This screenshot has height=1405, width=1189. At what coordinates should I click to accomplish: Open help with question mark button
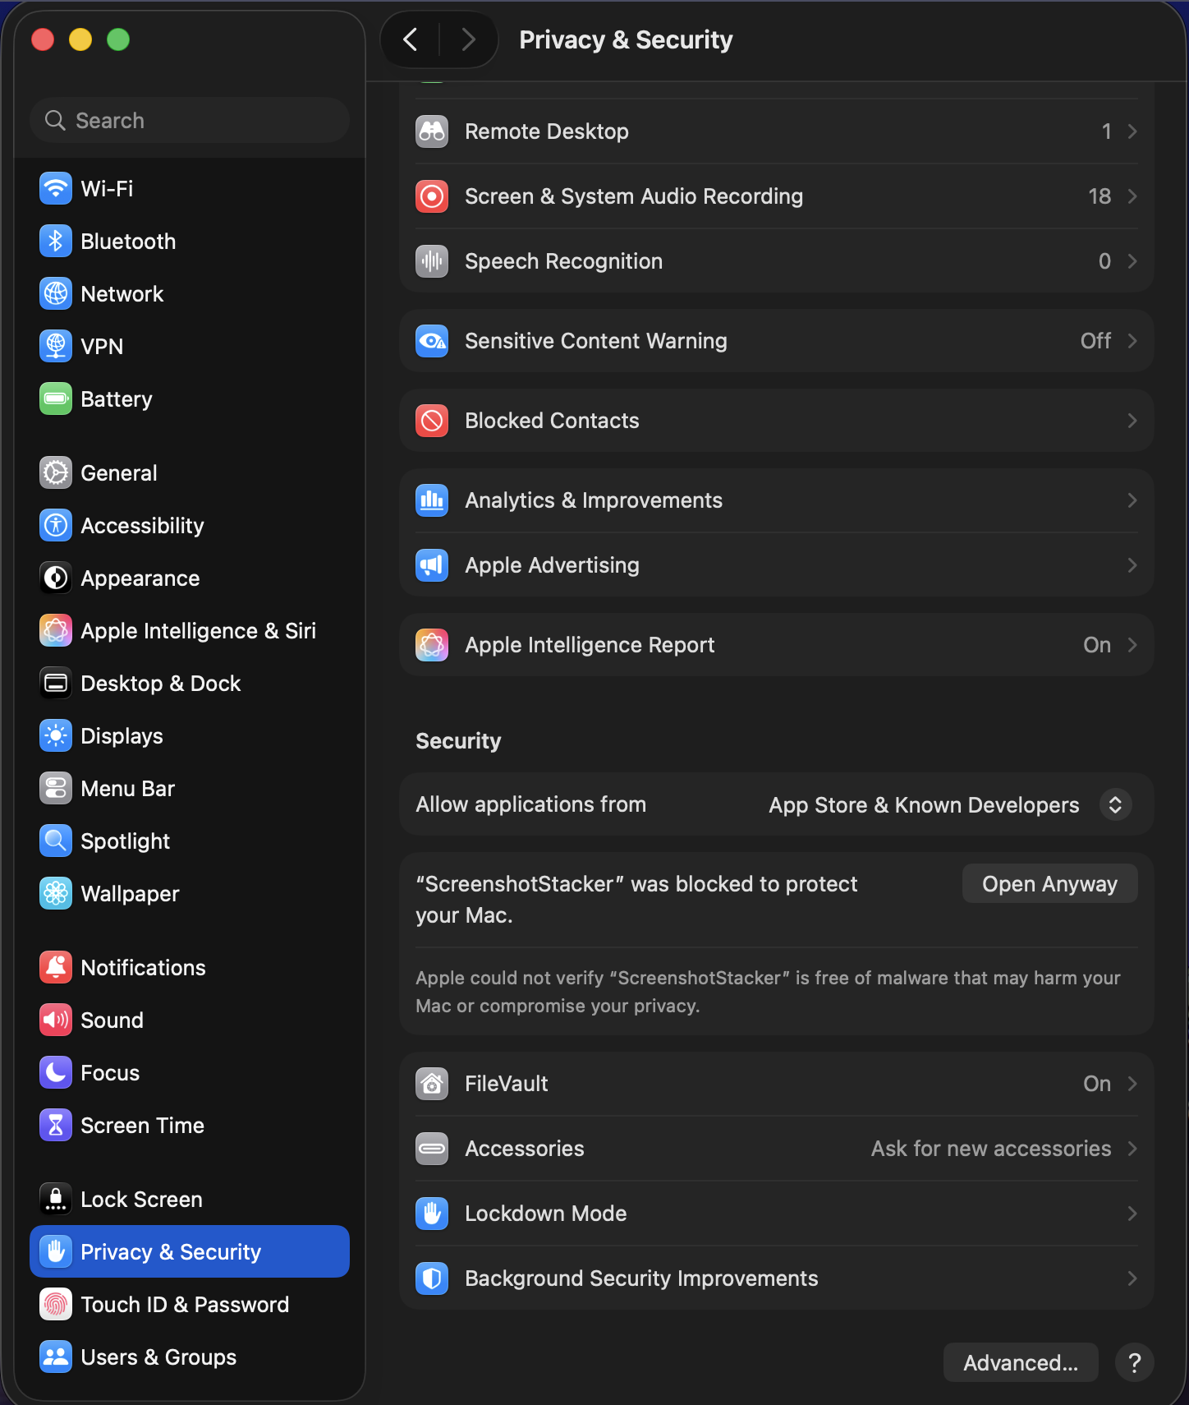[1135, 1363]
